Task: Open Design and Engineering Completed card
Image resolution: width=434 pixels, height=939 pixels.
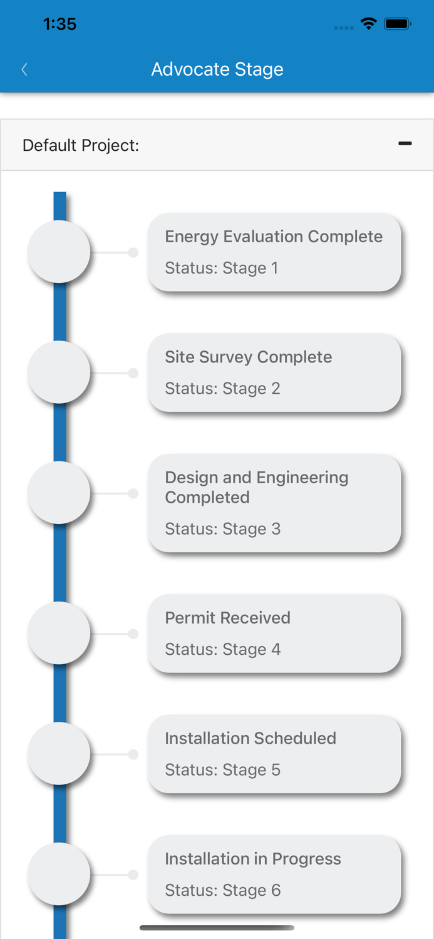Action: click(x=274, y=503)
